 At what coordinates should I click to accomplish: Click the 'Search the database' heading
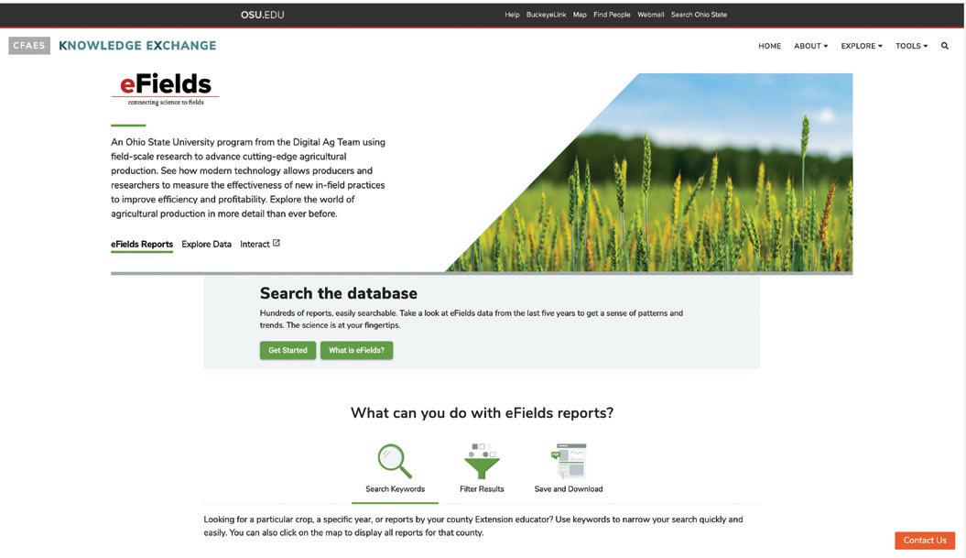tap(338, 293)
